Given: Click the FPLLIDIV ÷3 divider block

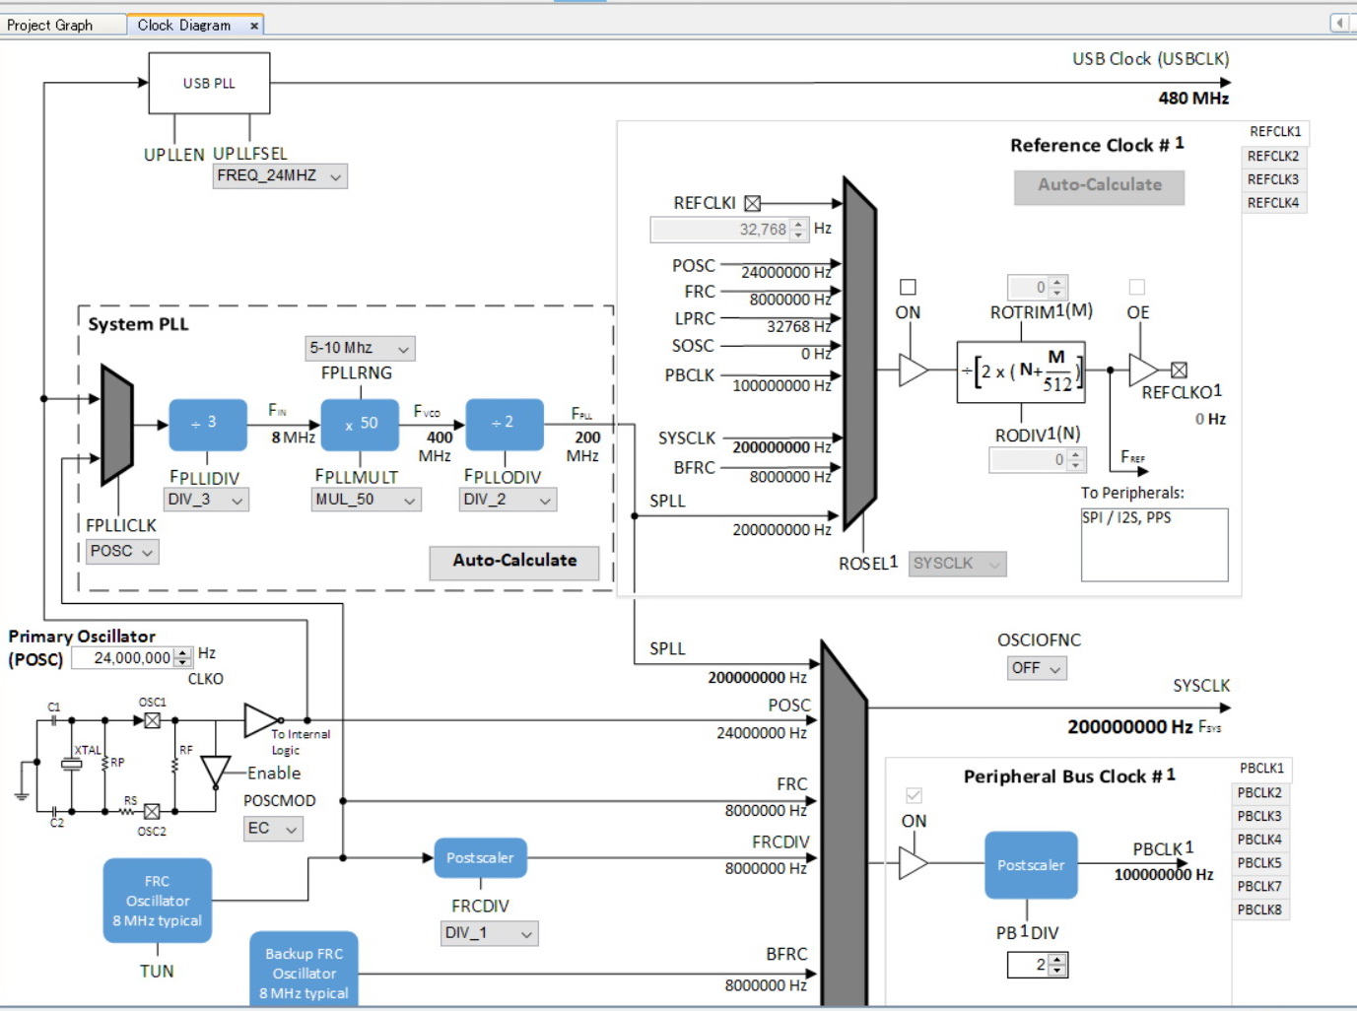Looking at the screenshot, I should (x=206, y=424).
